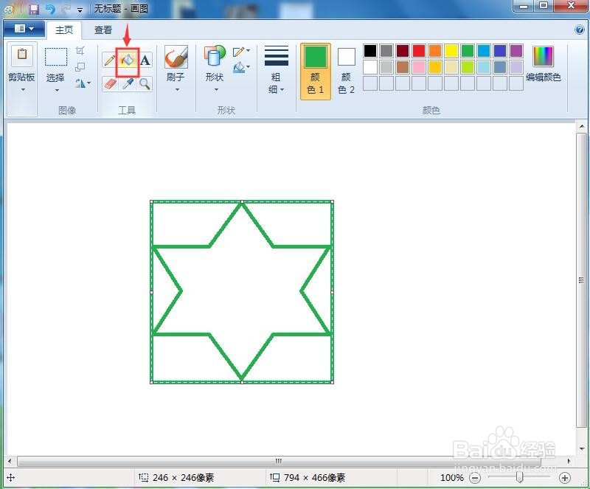Image resolution: width=590 pixels, height=489 pixels.
Task: Click the canvas size text 794 × 466像素
Action: point(315,478)
